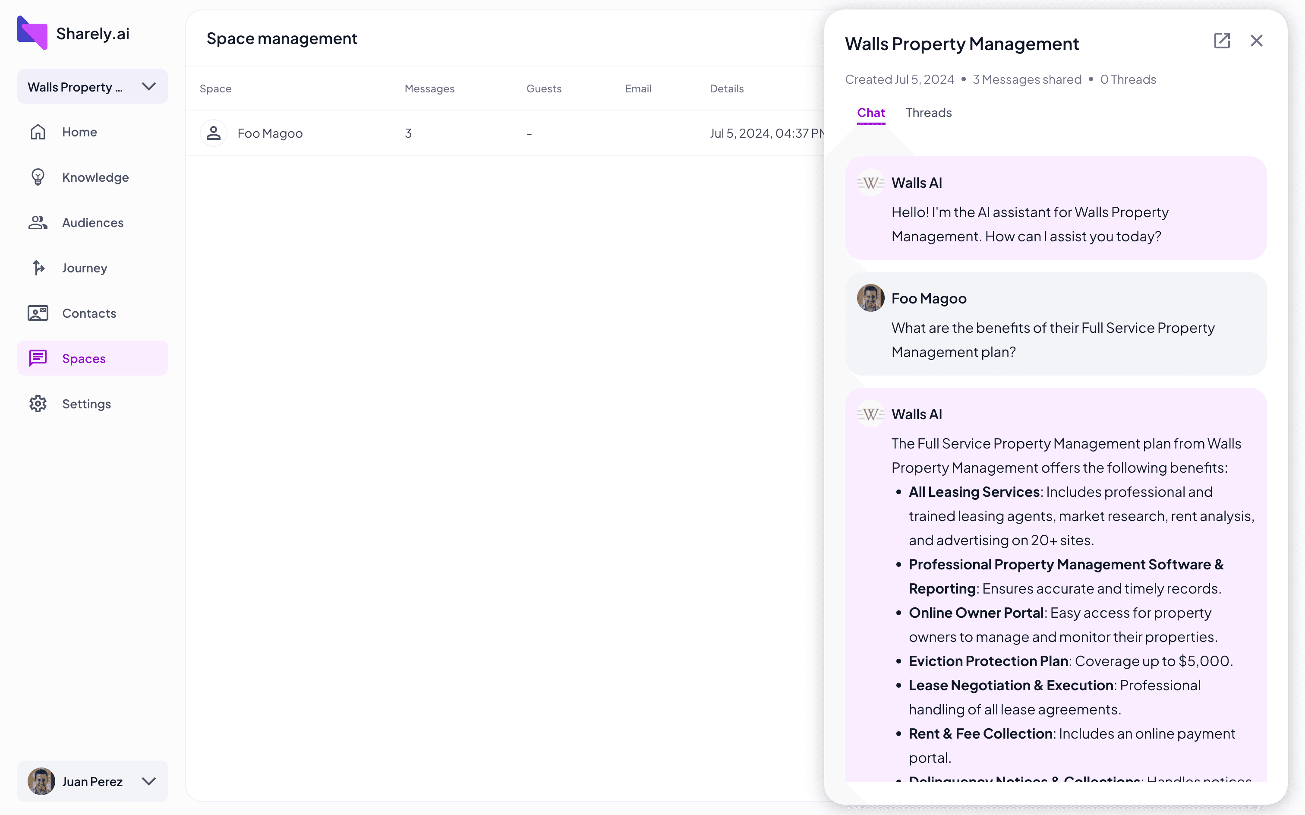Click the first Walls AI logo avatar
The height and width of the screenshot is (815, 1305).
click(x=870, y=183)
